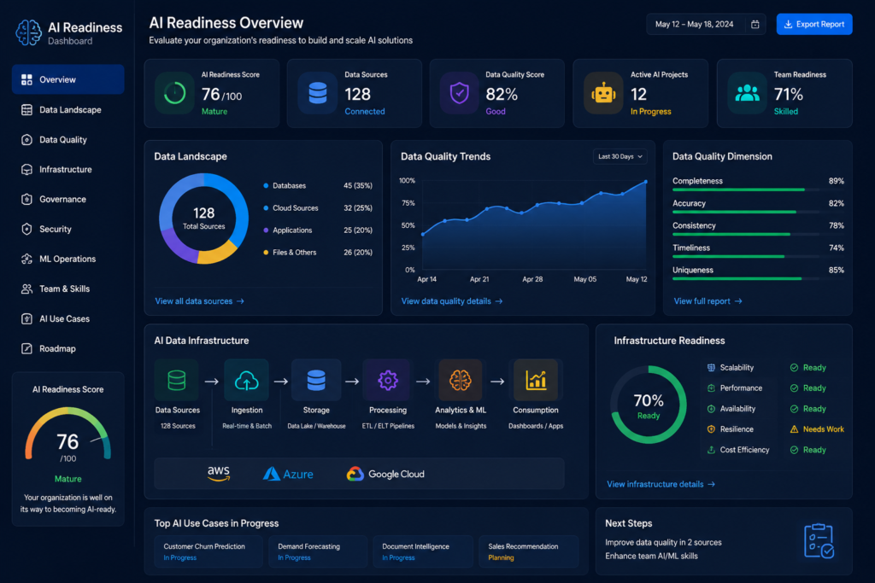The width and height of the screenshot is (875, 583).
Task: Open the Last 30 Days dropdown
Action: click(x=620, y=156)
